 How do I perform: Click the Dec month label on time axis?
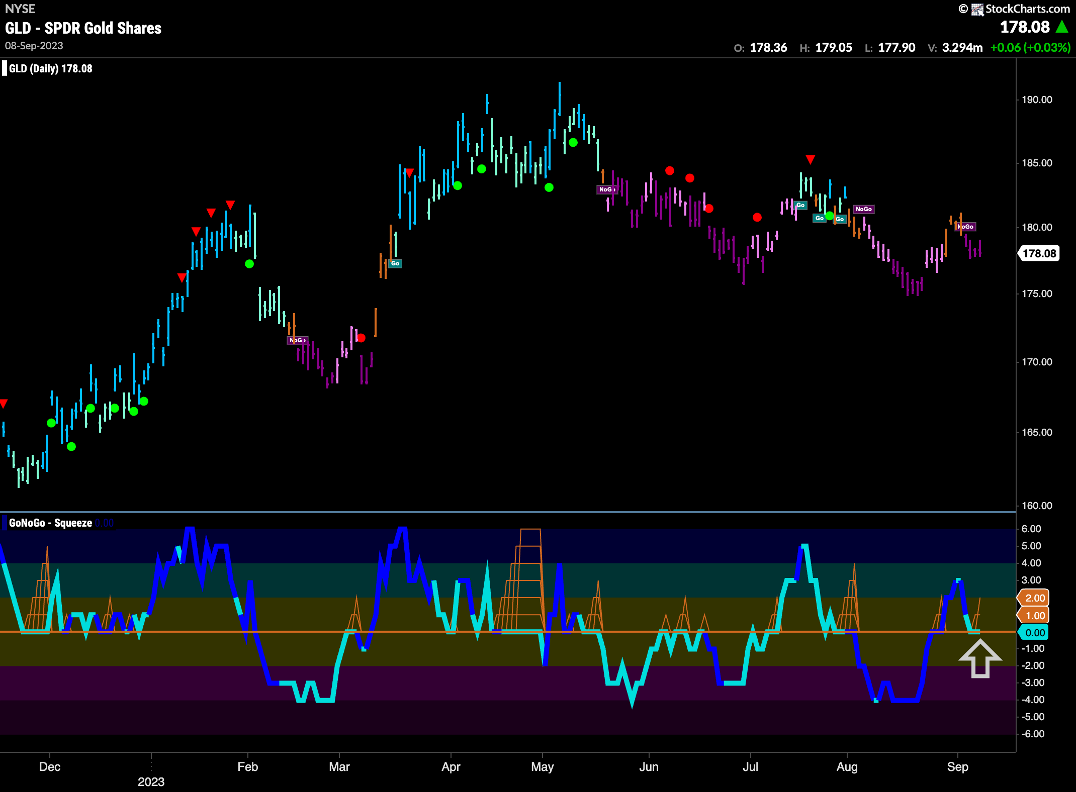[50, 767]
